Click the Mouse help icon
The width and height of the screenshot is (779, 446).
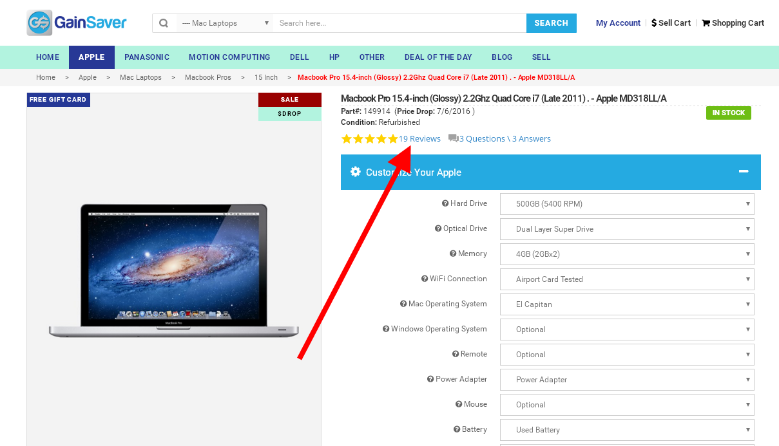point(459,404)
